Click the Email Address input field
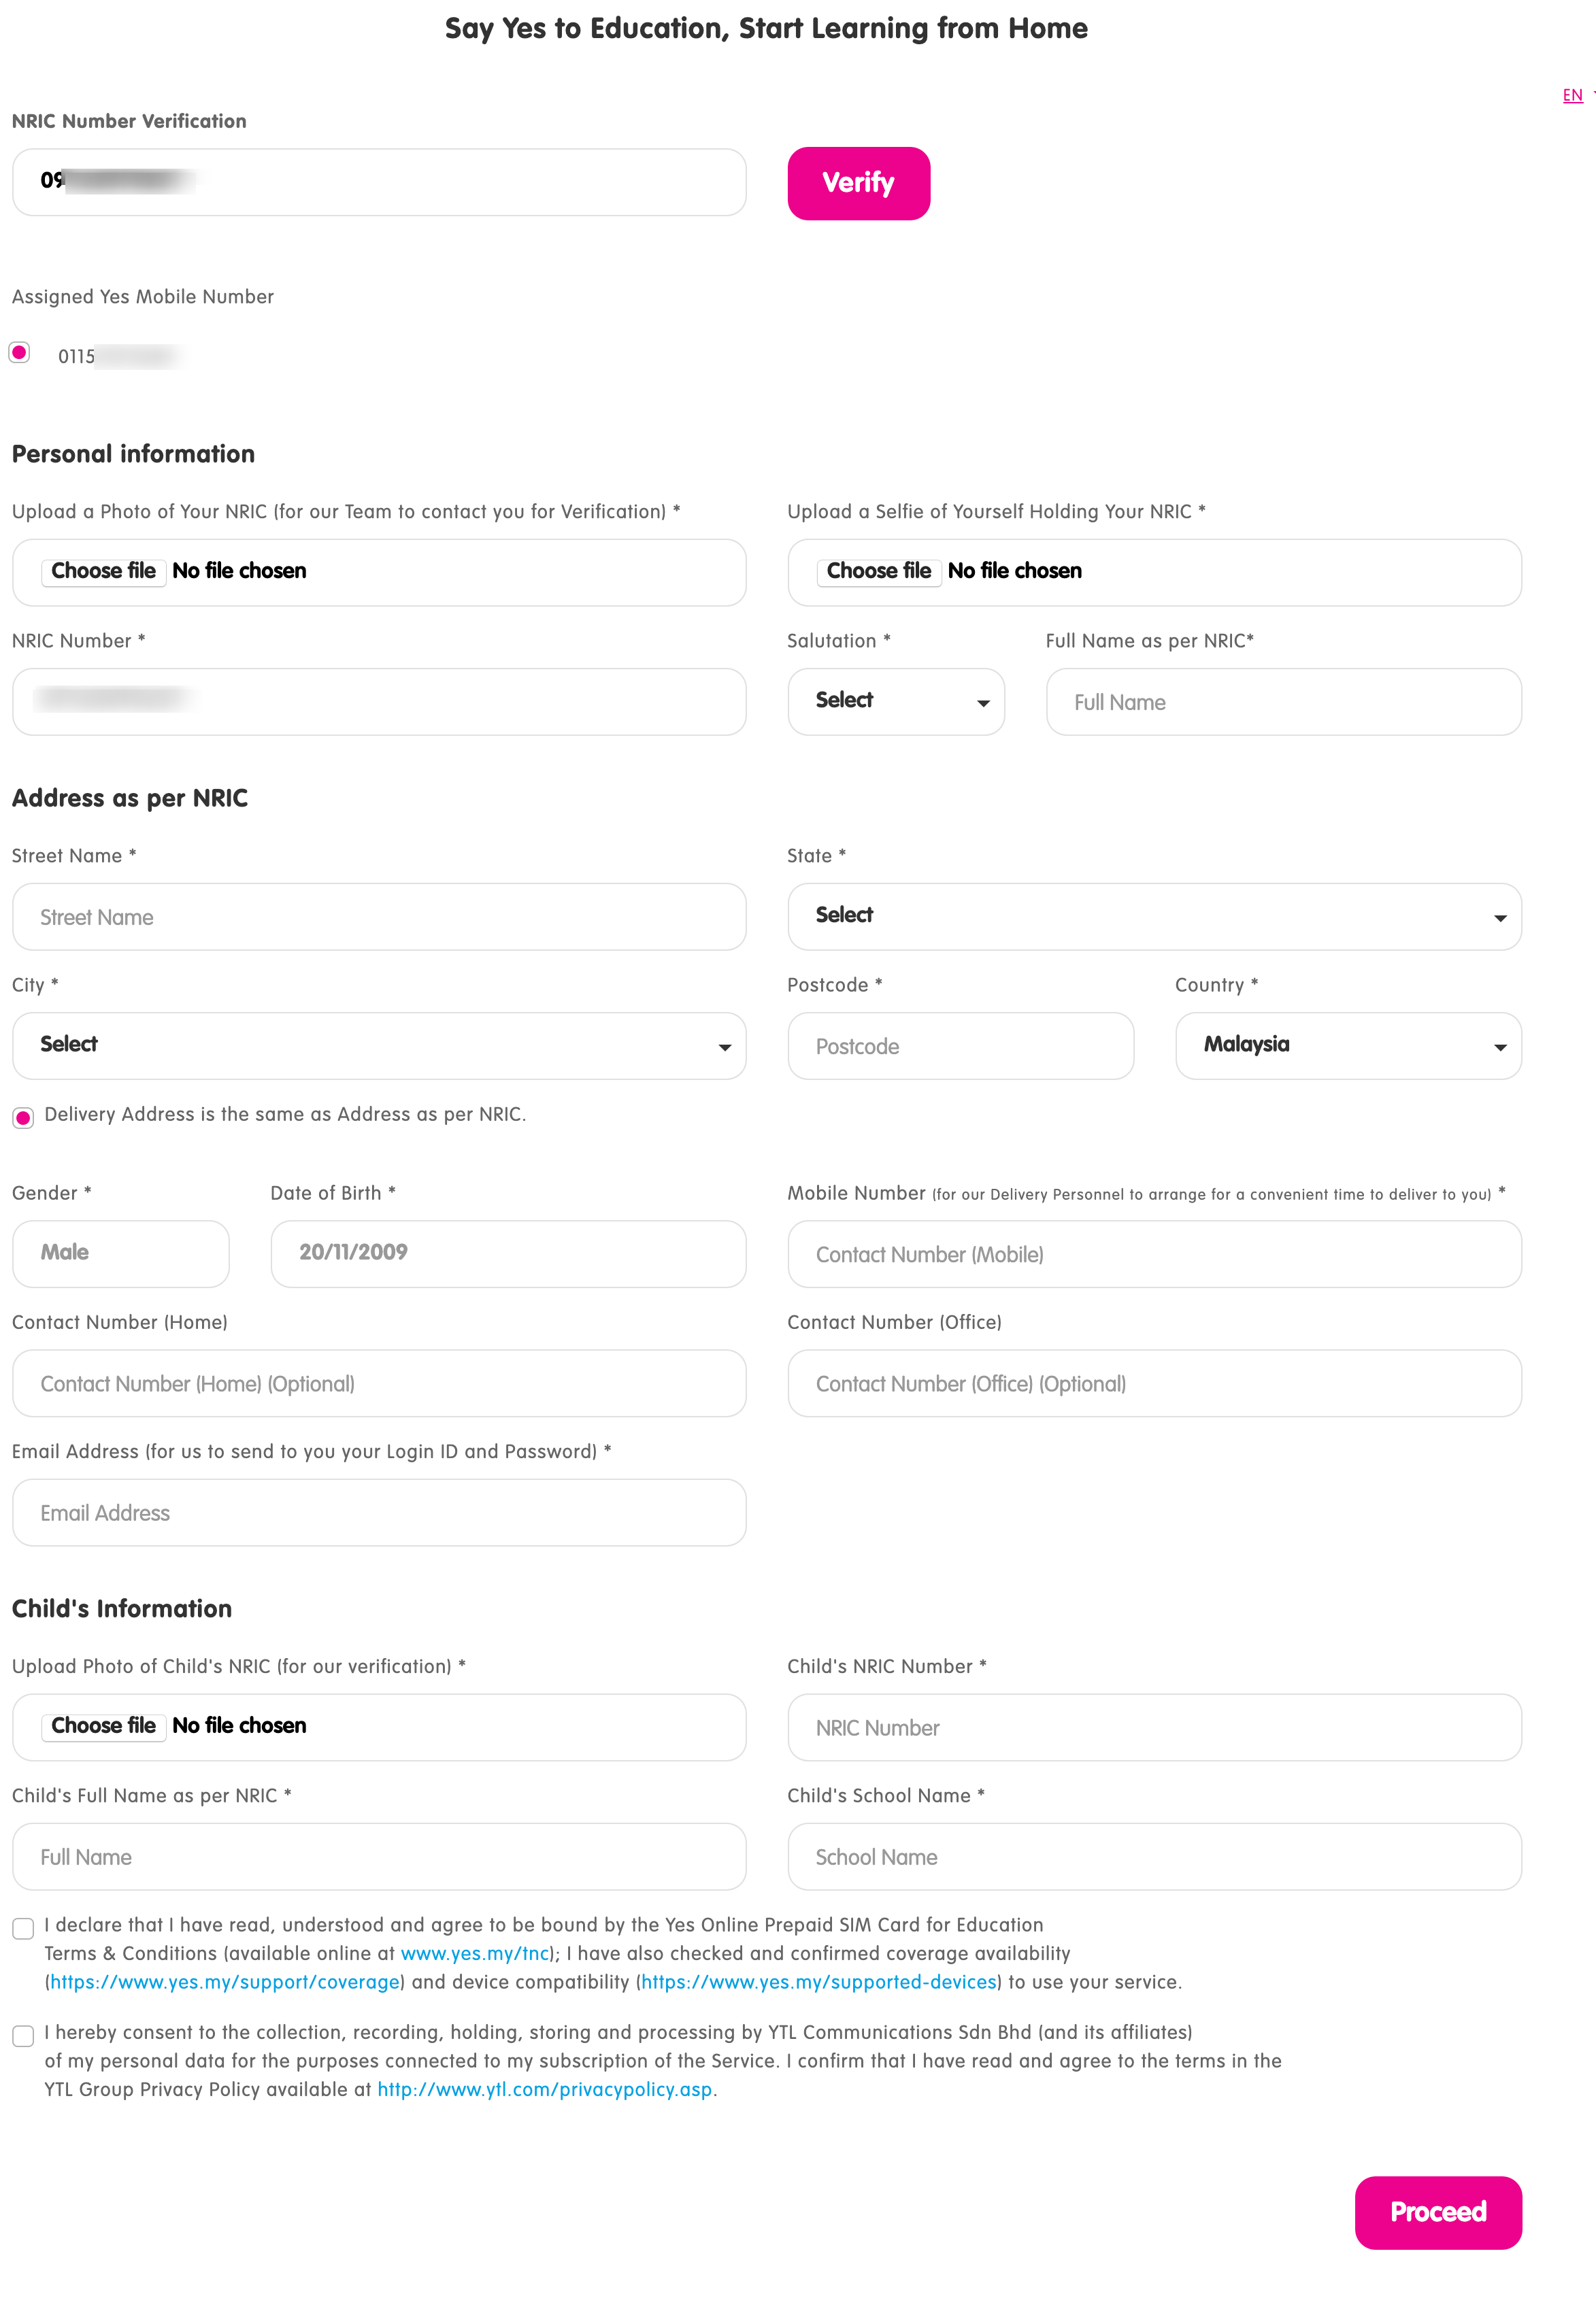This screenshot has height=2311, width=1596. tap(379, 1513)
